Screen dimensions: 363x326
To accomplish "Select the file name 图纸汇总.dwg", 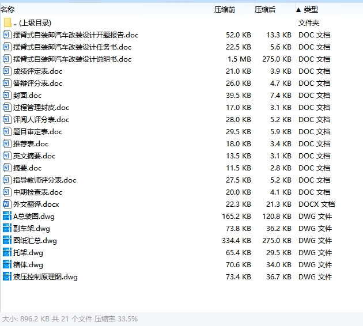I will (35, 241).
